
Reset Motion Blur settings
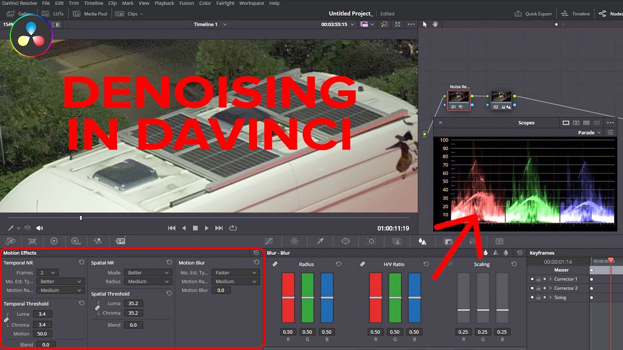click(x=257, y=262)
